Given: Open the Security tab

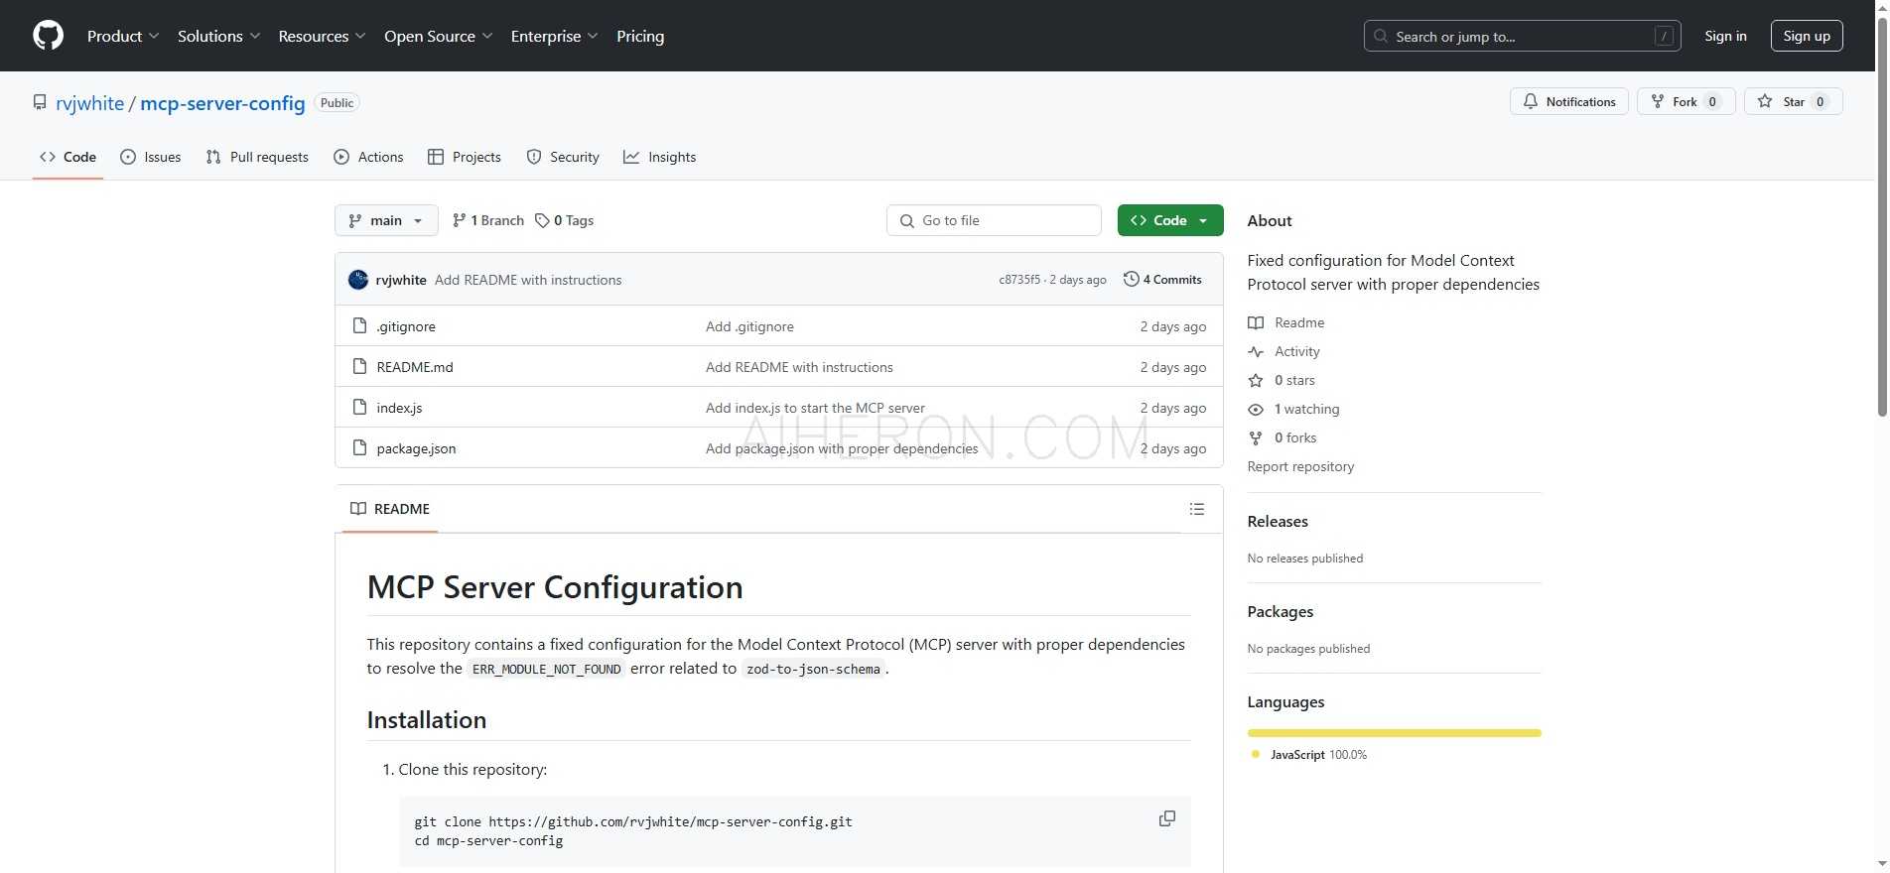Looking at the screenshot, I should pyautogui.click(x=563, y=157).
